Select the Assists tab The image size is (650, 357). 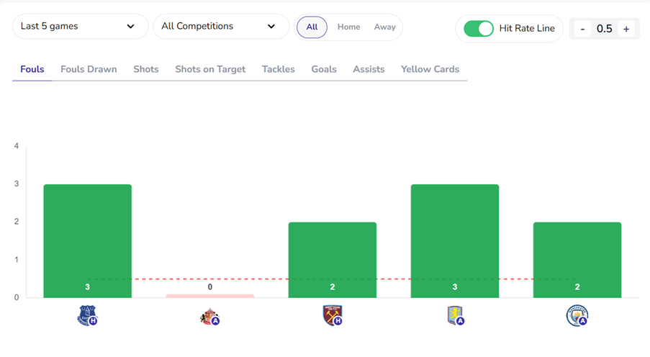369,69
